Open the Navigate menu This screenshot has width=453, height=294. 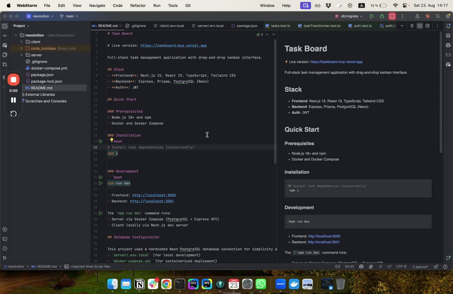(x=97, y=5)
